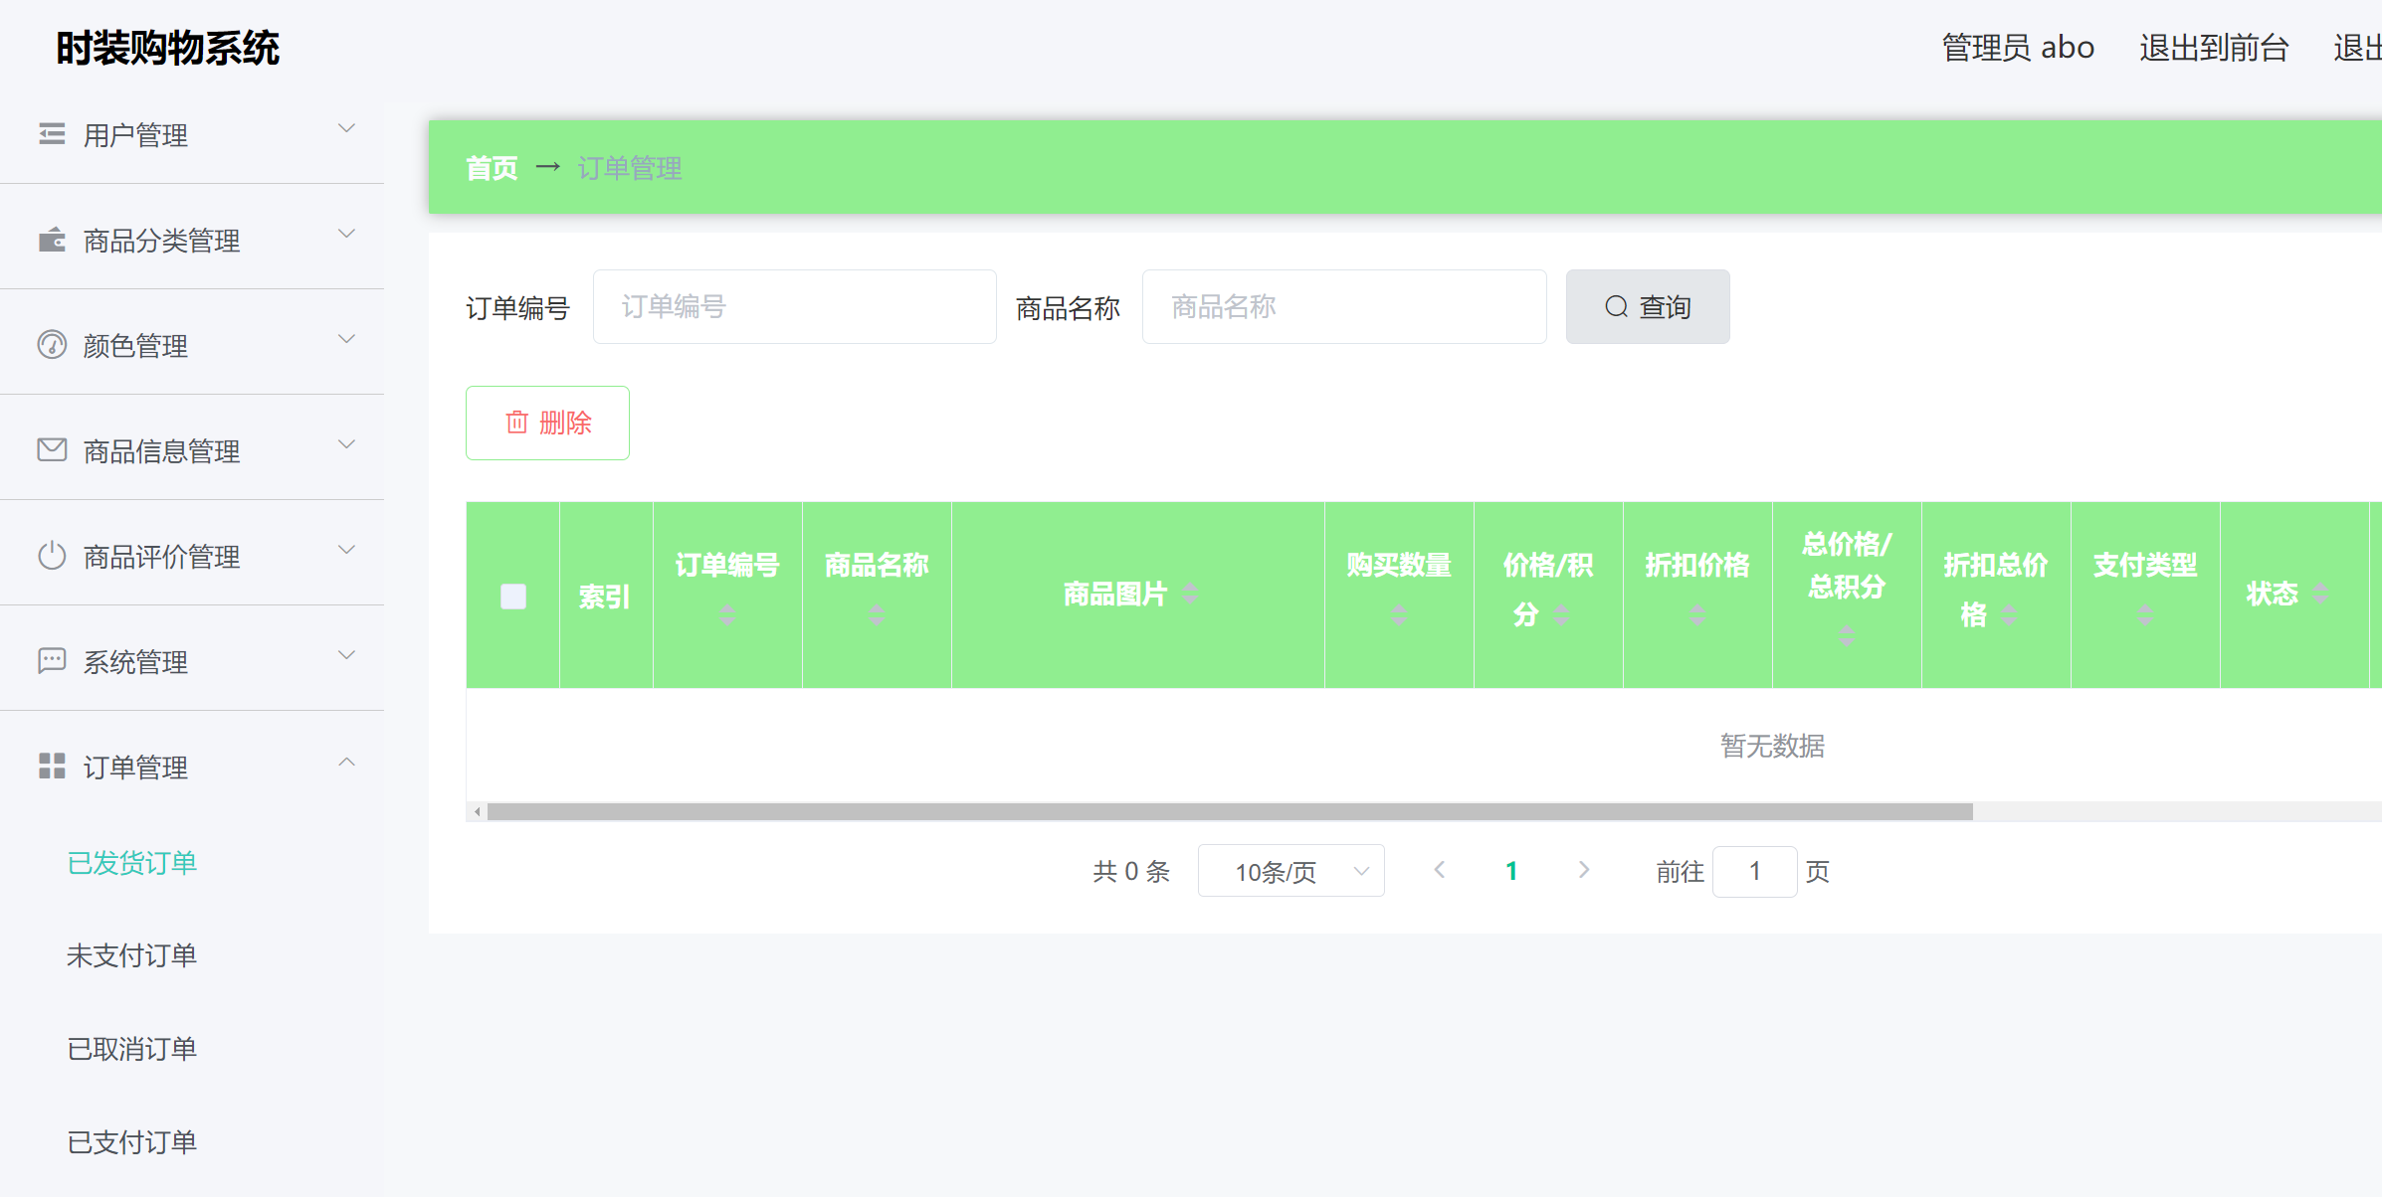Toggle the select-all checkbox in table header
The height and width of the screenshot is (1197, 2382).
coord(512,597)
